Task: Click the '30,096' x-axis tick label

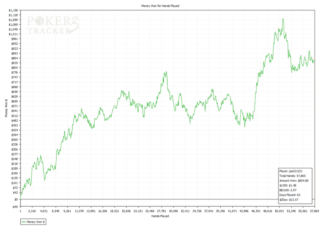Action: tap(173, 211)
